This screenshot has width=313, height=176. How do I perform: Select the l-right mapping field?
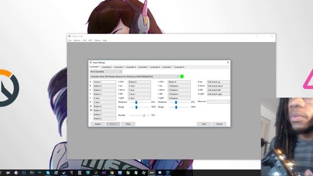[139, 98]
